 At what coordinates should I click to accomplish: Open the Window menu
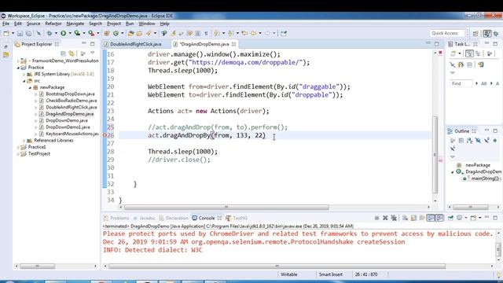click(147, 24)
